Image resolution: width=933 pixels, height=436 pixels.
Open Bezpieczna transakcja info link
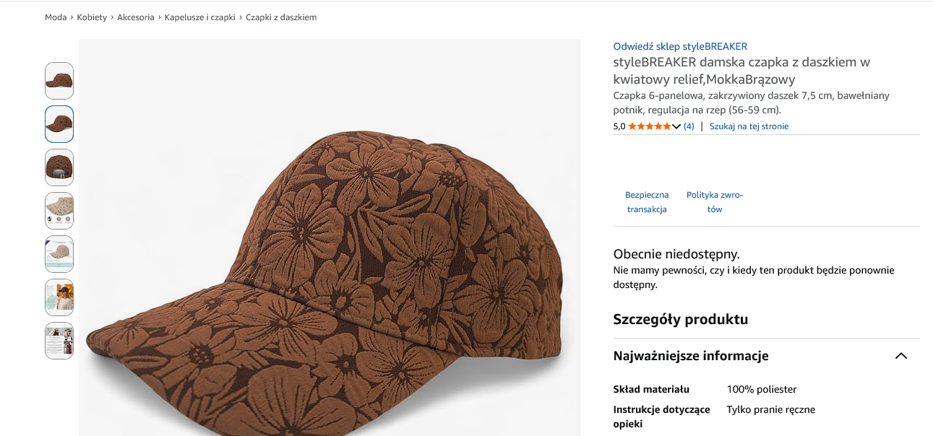(647, 202)
